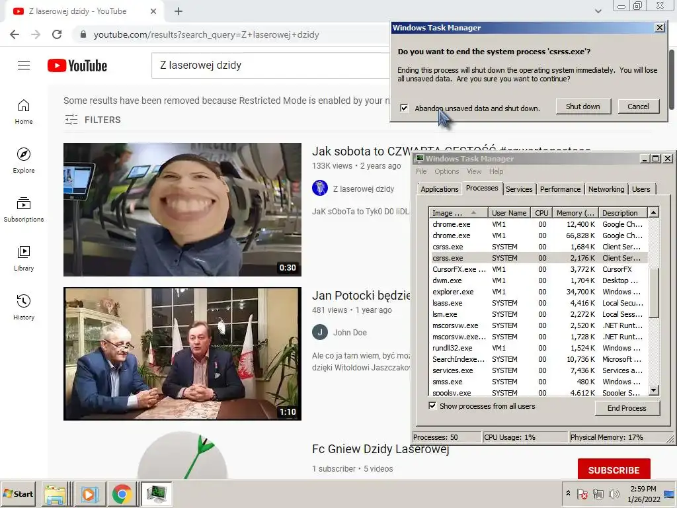Launch Windows Media Player from taskbar
The height and width of the screenshot is (508, 677).
[89, 493]
